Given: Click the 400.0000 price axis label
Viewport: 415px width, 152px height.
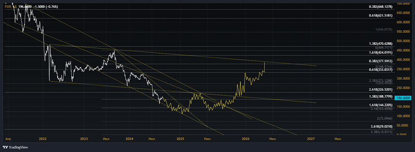Looking at the screenshot, I should point(403,60).
